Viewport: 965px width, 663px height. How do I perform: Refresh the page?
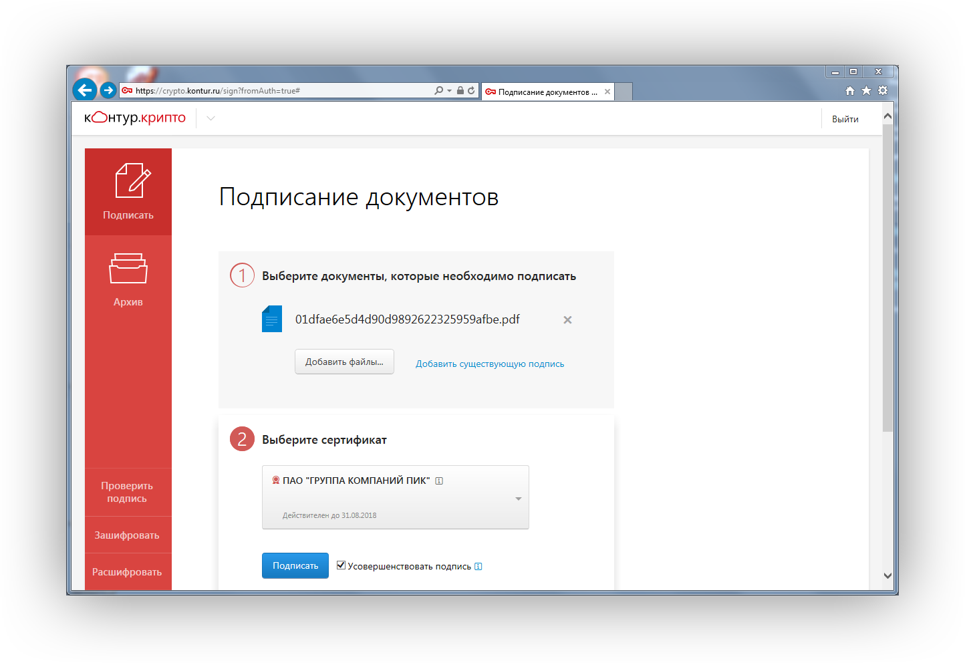(x=471, y=90)
